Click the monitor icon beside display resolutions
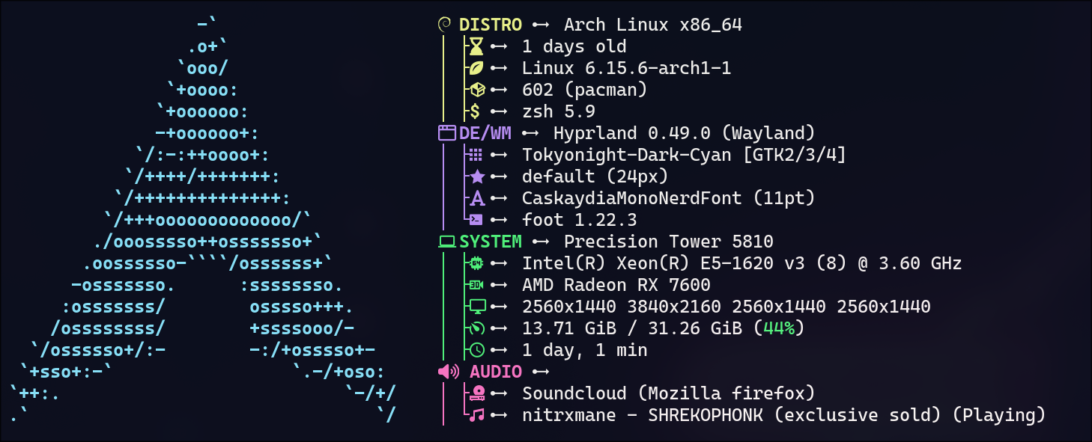Viewport: 1092px width, 442px height. coord(476,307)
